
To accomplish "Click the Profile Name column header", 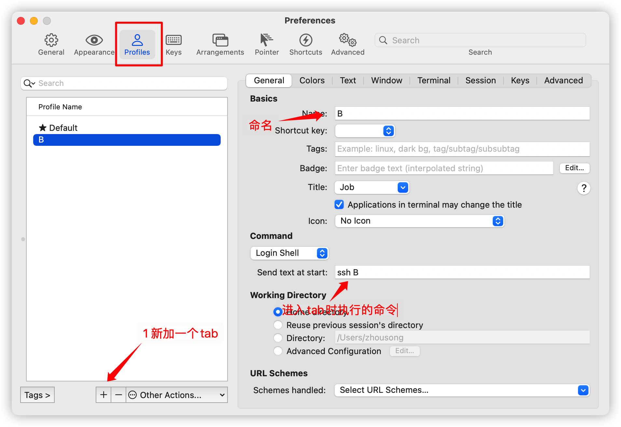I will [127, 107].
